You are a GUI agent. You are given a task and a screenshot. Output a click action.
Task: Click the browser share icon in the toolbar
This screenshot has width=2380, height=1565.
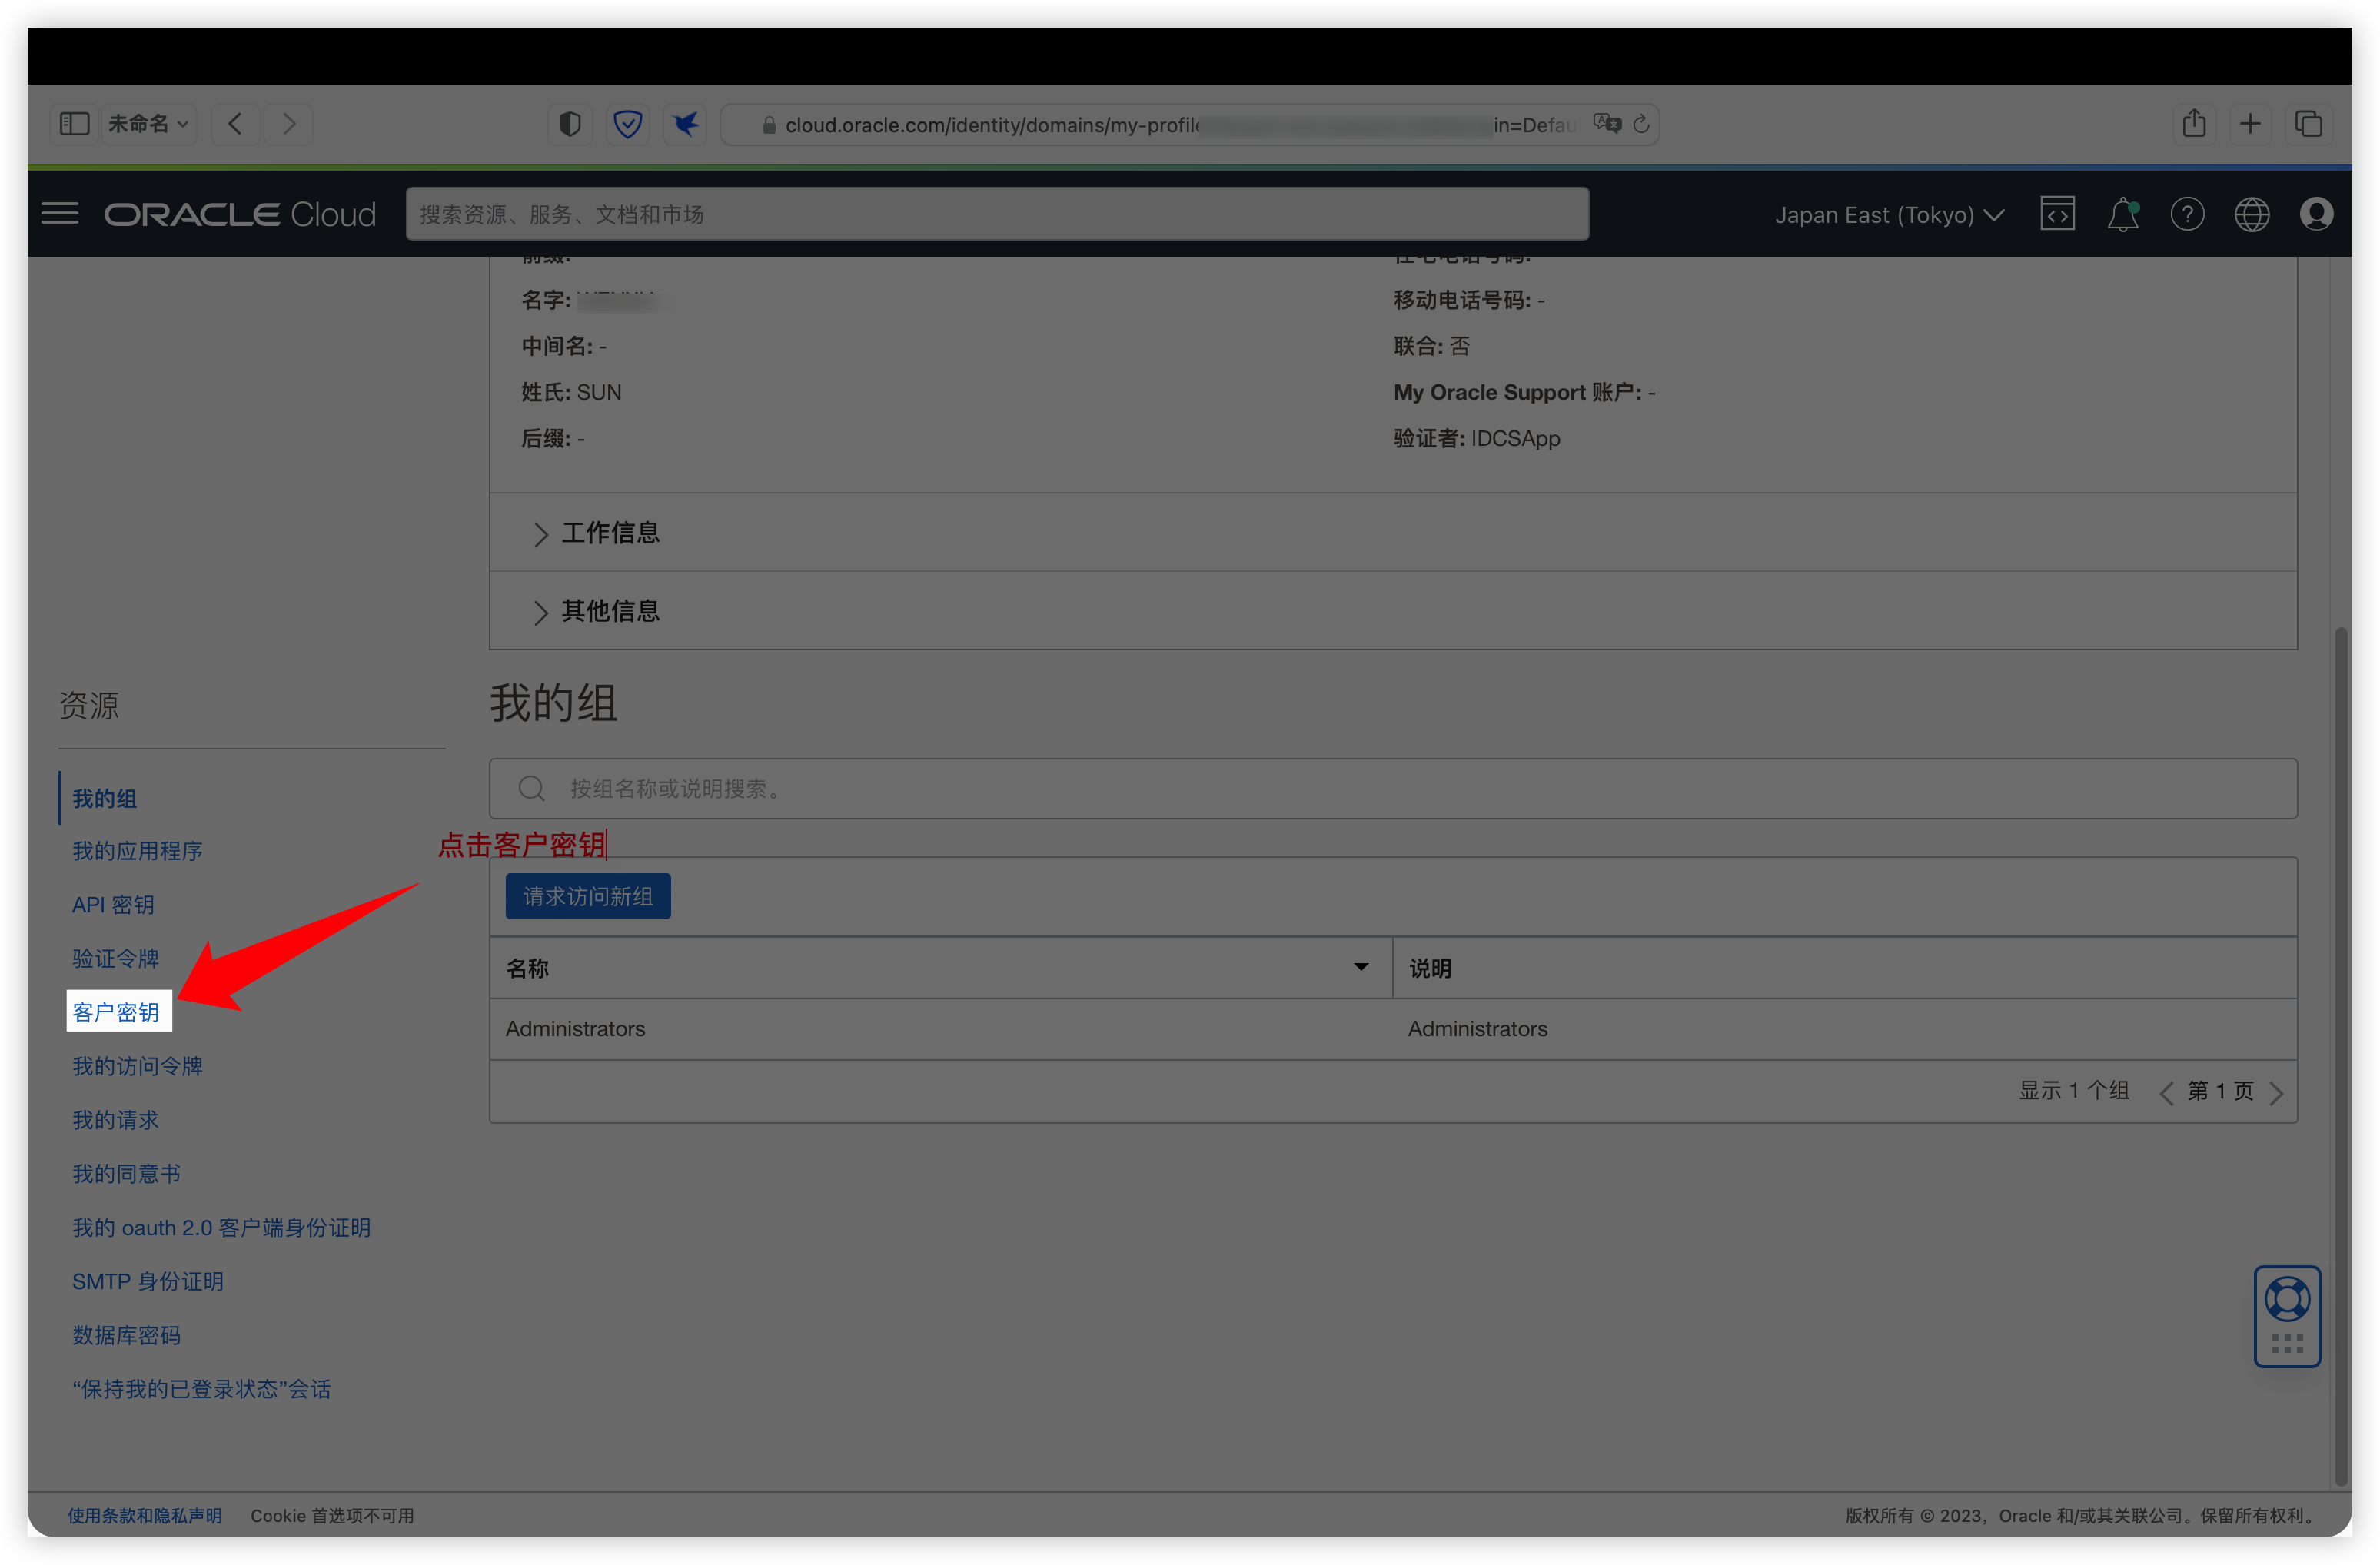point(2194,123)
